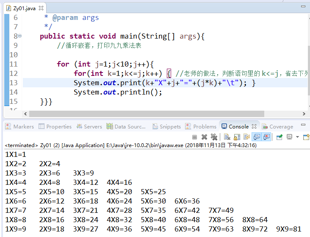Click the Java file icon on editor tab

pos(8,8)
